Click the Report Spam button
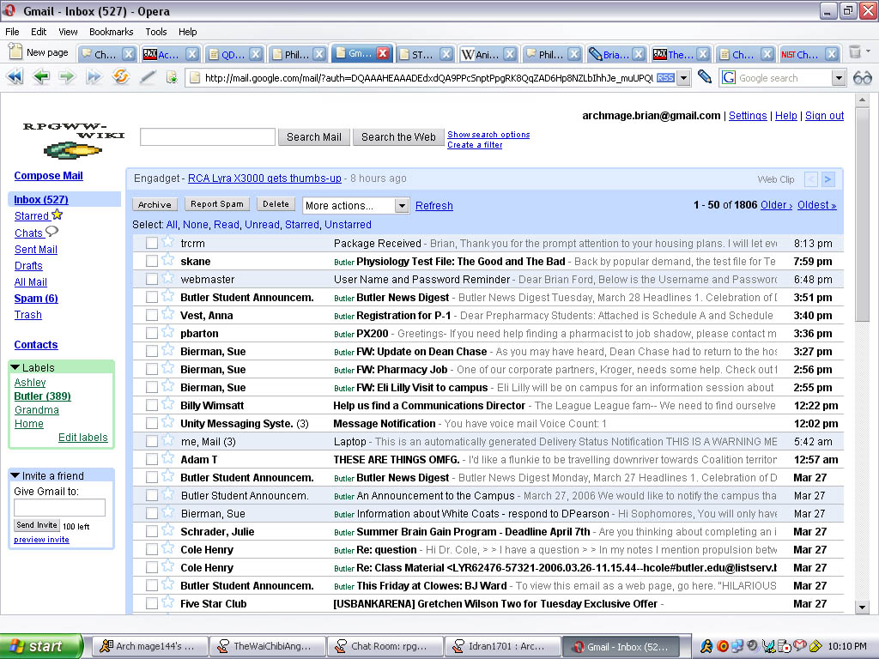 [x=217, y=204]
